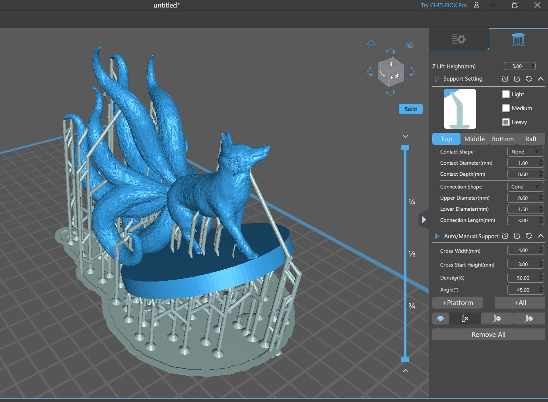Rotate view left with left arrow
Image resolution: width=548 pixels, height=402 pixels.
pos(370,72)
